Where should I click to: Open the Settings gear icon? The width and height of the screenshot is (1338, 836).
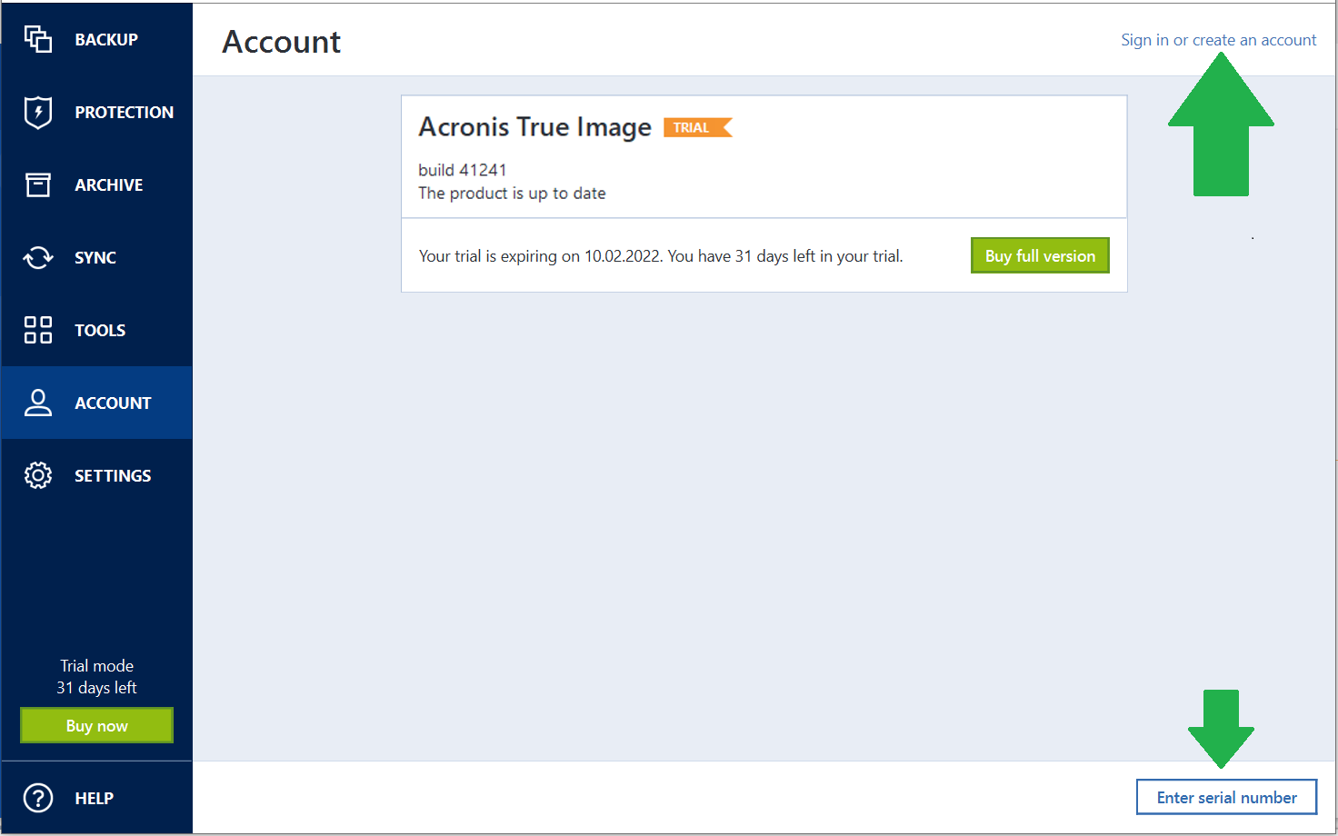click(37, 474)
